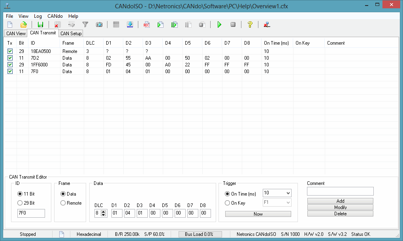
Task: Click the New file toolbar icon
Action: click(10, 24)
